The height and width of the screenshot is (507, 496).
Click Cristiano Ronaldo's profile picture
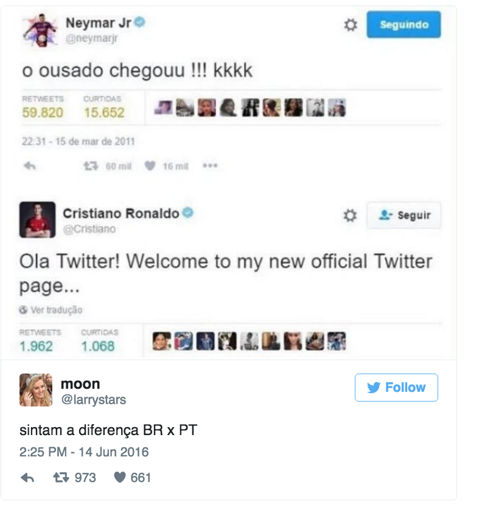point(38,219)
